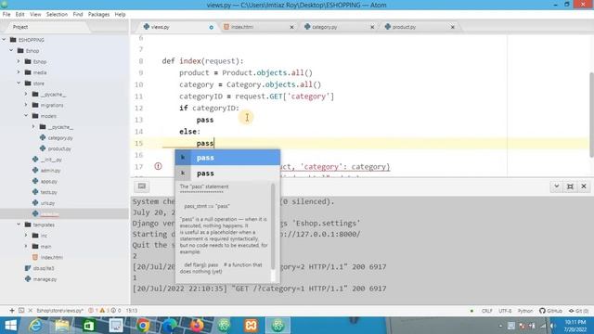594x334 pixels.
Task: Click the autocomplete description scrollbar
Action: pos(273,226)
